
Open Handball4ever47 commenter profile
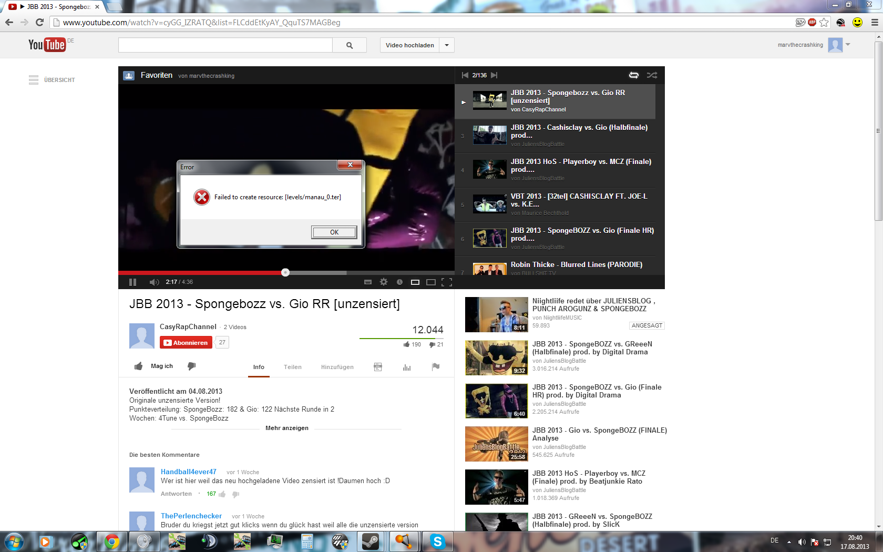tap(189, 472)
